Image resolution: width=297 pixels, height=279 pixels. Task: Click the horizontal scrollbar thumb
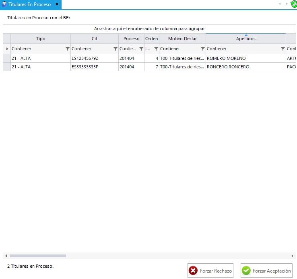click(x=38, y=256)
